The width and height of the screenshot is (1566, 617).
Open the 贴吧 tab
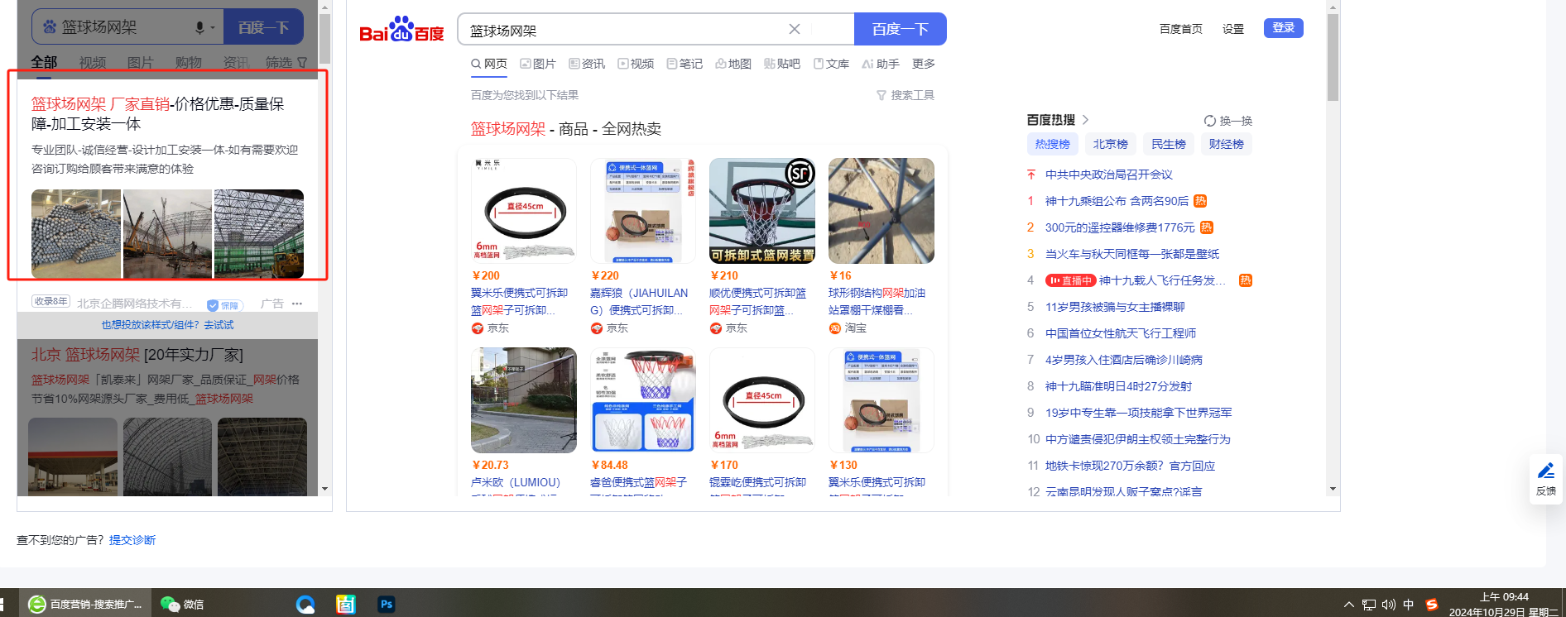click(782, 64)
